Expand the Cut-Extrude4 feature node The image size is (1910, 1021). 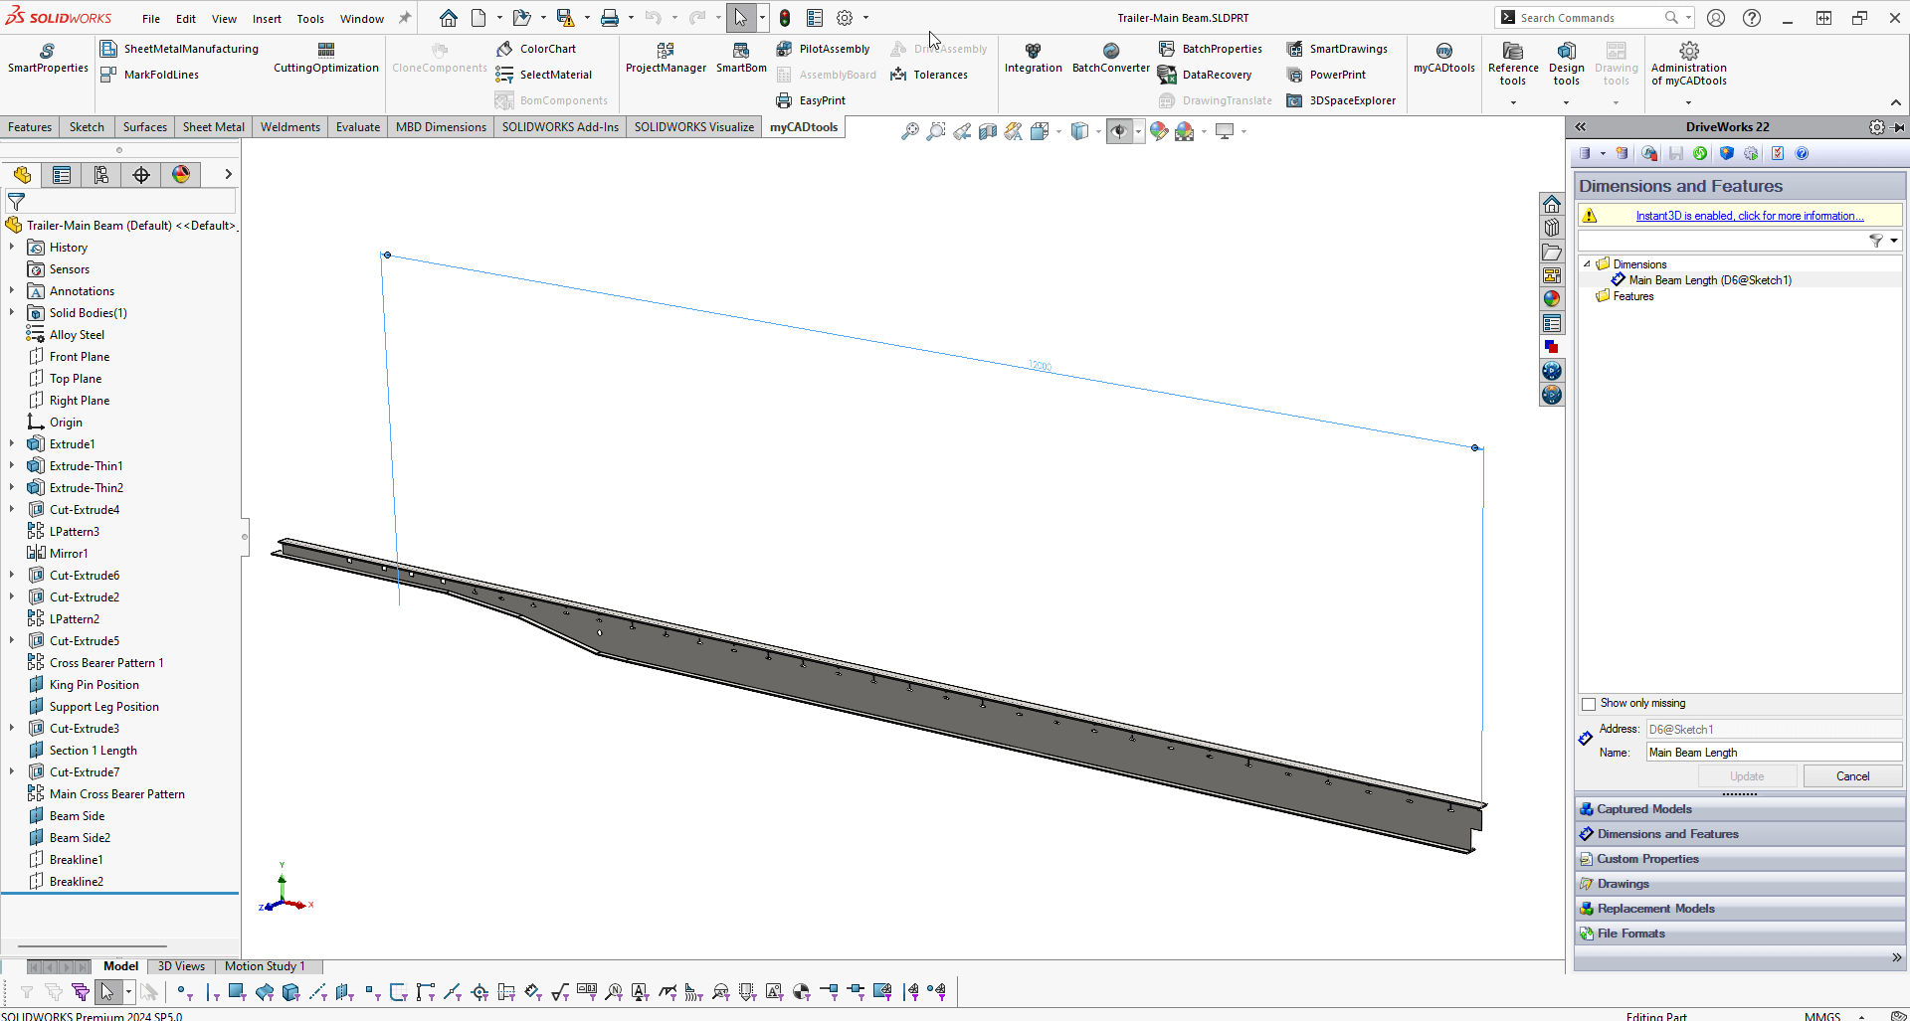tap(12, 510)
